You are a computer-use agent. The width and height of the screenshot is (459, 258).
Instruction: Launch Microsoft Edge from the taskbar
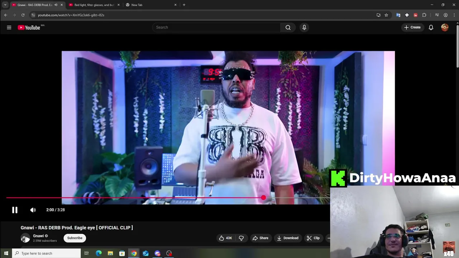pos(99,253)
